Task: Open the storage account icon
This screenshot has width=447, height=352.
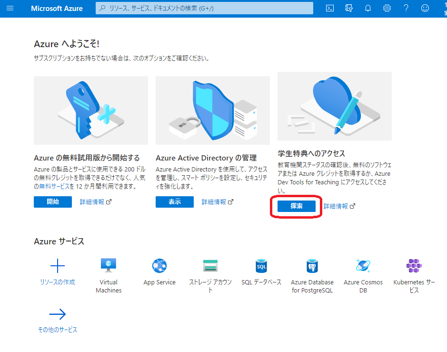Action: click(x=210, y=266)
